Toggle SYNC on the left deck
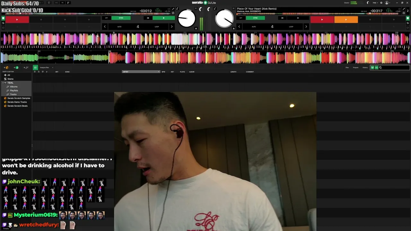Image resolution: width=411 pixels, height=231 pixels. click(x=121, y=18)
